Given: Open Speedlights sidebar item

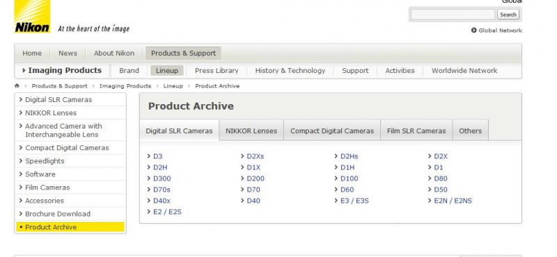Looking at the screenshot, I should [70, 161].
